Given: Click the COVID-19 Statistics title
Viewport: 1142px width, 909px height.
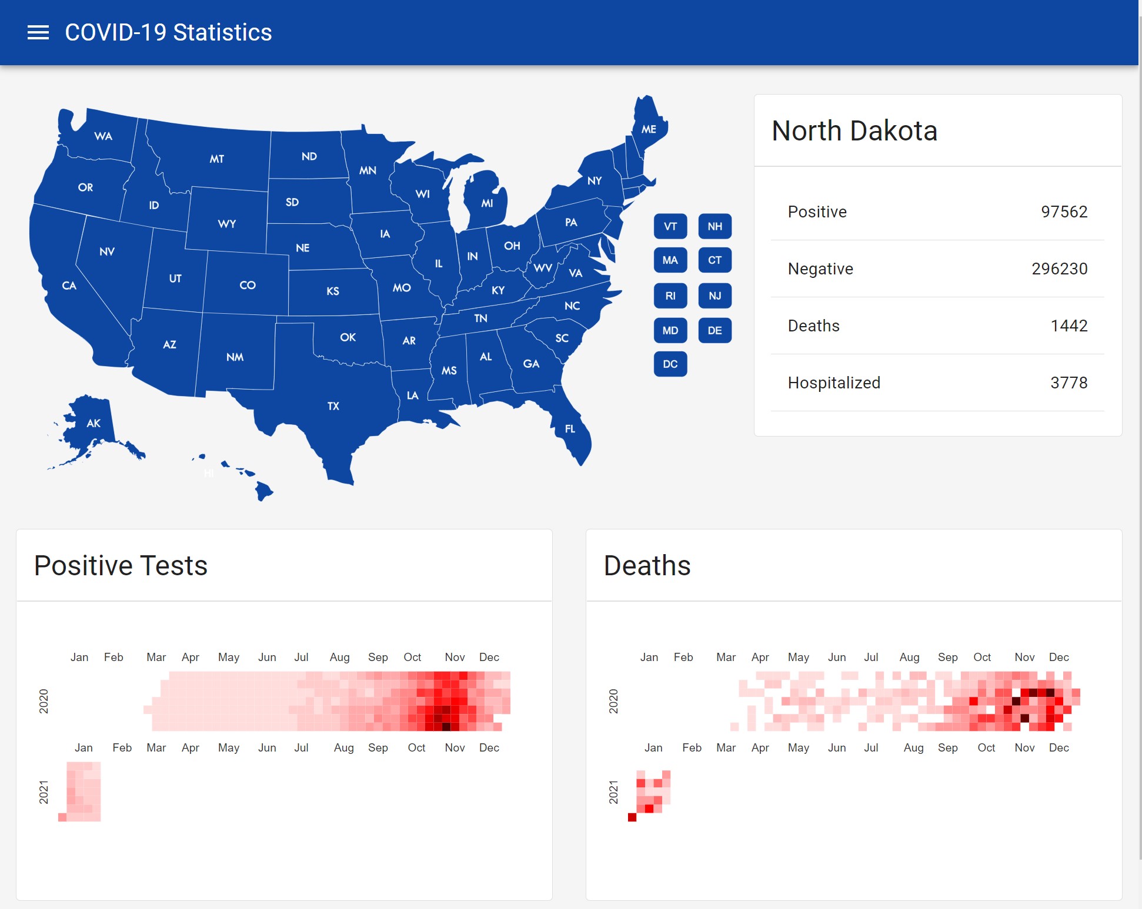Looking at the screenshot, I should tap(168, 32).
